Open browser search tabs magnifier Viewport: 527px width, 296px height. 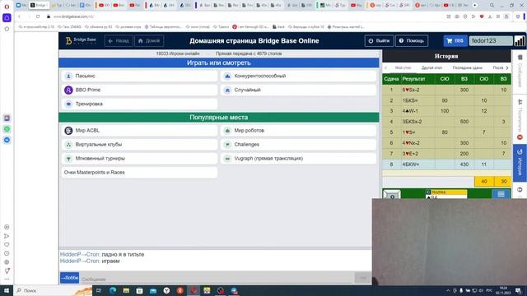click(x=492, y=6)
